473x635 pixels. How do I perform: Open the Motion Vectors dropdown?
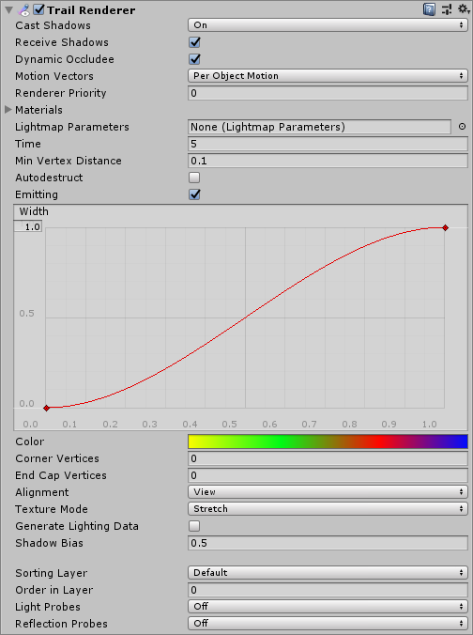(x=328, y=76)
